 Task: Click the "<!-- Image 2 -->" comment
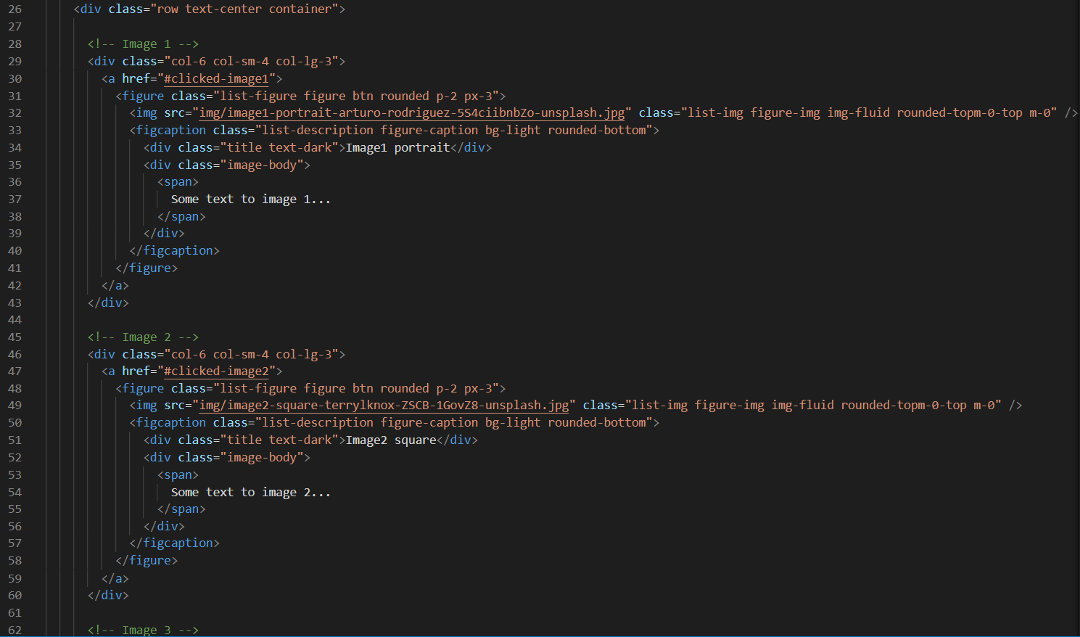click(x=143, y=337)
